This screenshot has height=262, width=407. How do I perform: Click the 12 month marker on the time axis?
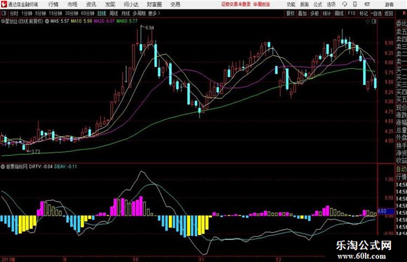pos(278,259)
